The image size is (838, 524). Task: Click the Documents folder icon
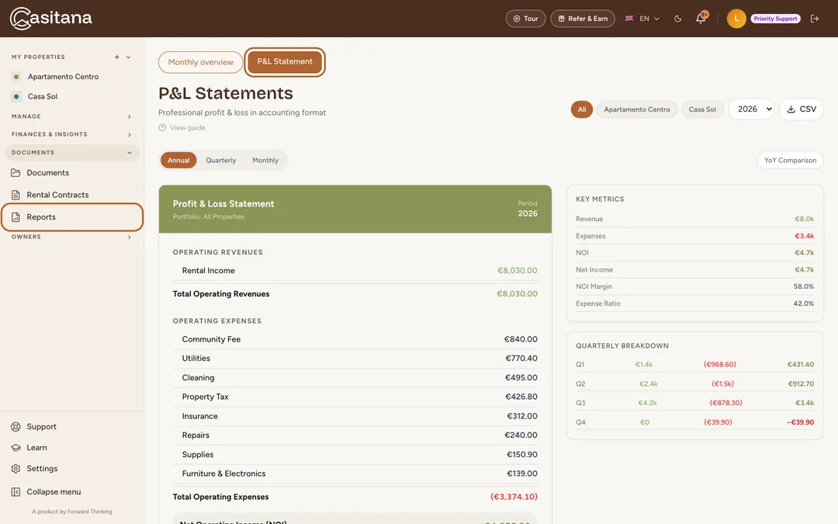(x=16, y=172)
